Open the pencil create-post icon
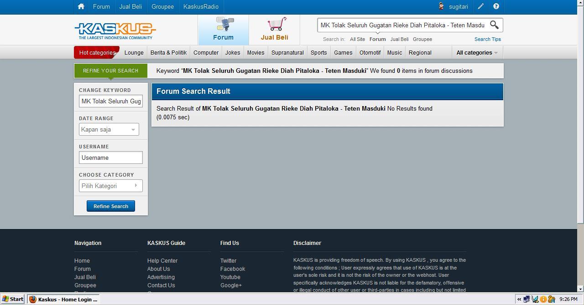Image resolution: width=584 pixels, height=305 pixels. click(x=481, y=6)
